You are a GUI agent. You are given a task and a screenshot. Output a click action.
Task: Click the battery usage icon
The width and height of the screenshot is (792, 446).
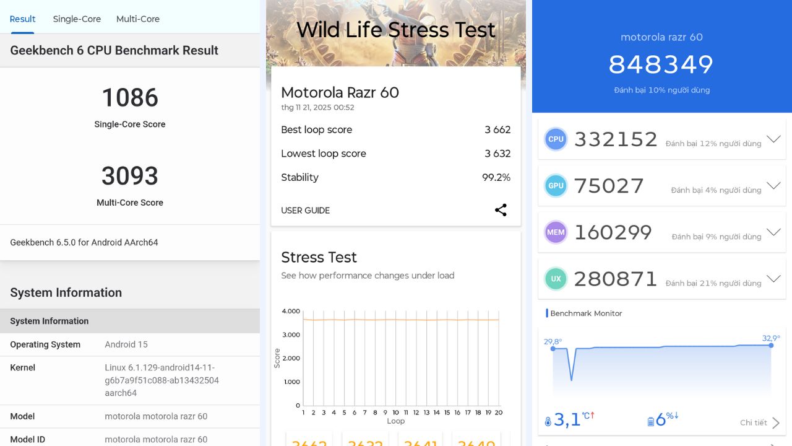(x=650, y=422)
